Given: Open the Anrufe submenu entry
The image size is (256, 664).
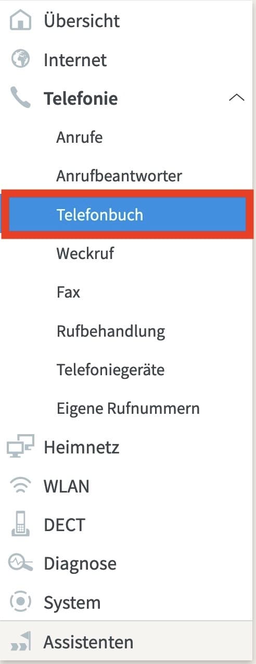Looking at the screenshot, I should click(x=80, y=137).
